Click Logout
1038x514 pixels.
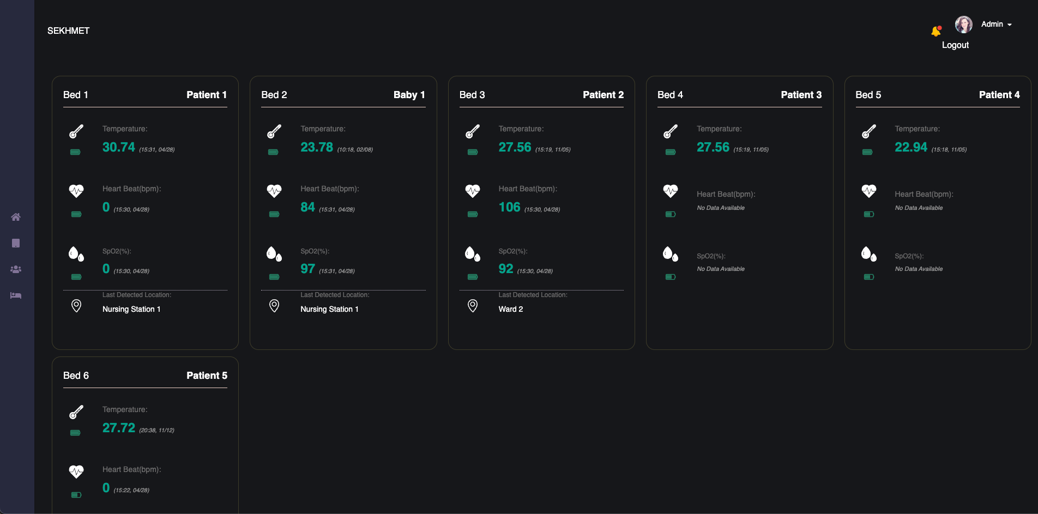(x=955, y=45)
